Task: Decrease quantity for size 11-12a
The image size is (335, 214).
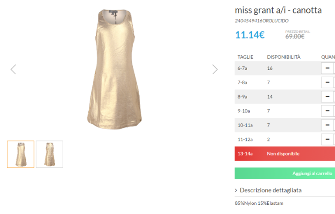Action: [327, 139]
